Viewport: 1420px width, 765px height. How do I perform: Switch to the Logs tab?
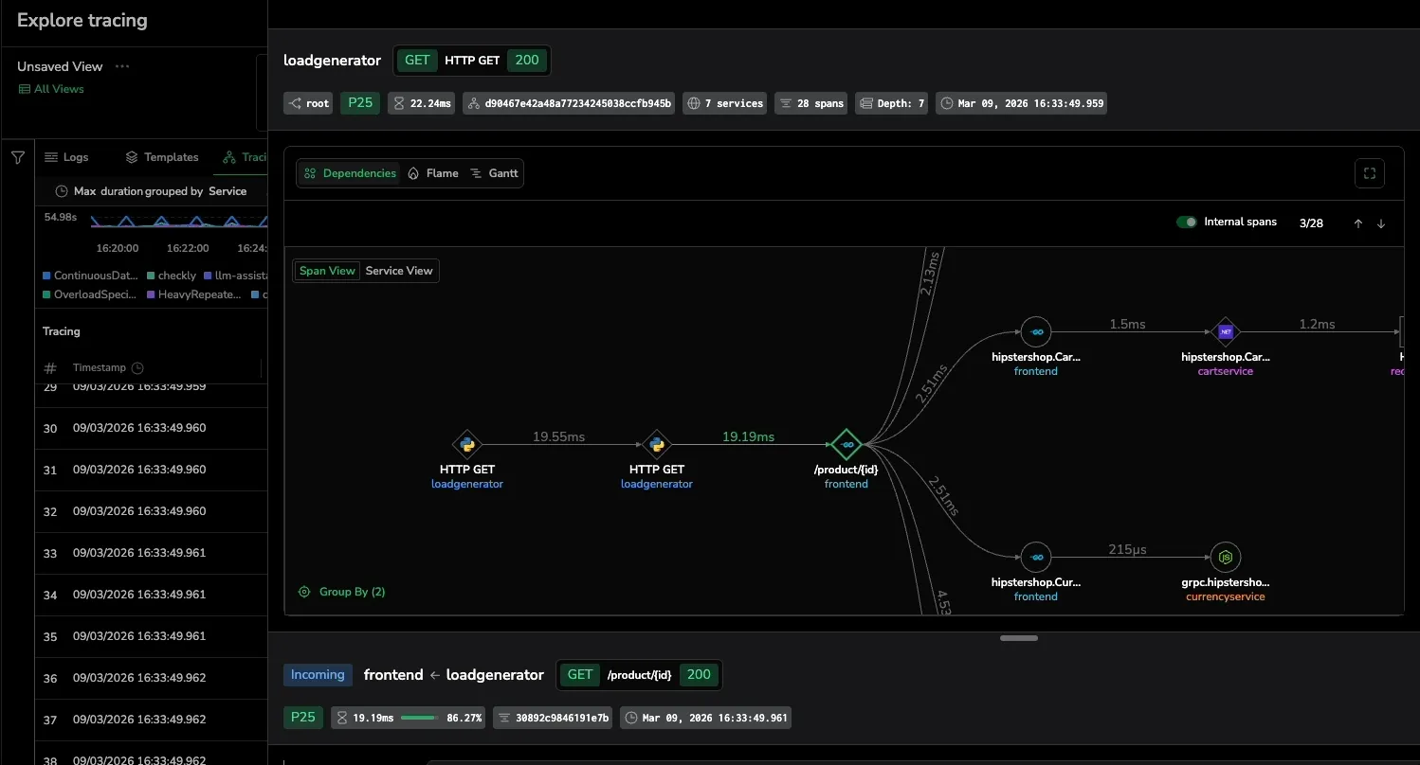[x=66, y=157]
